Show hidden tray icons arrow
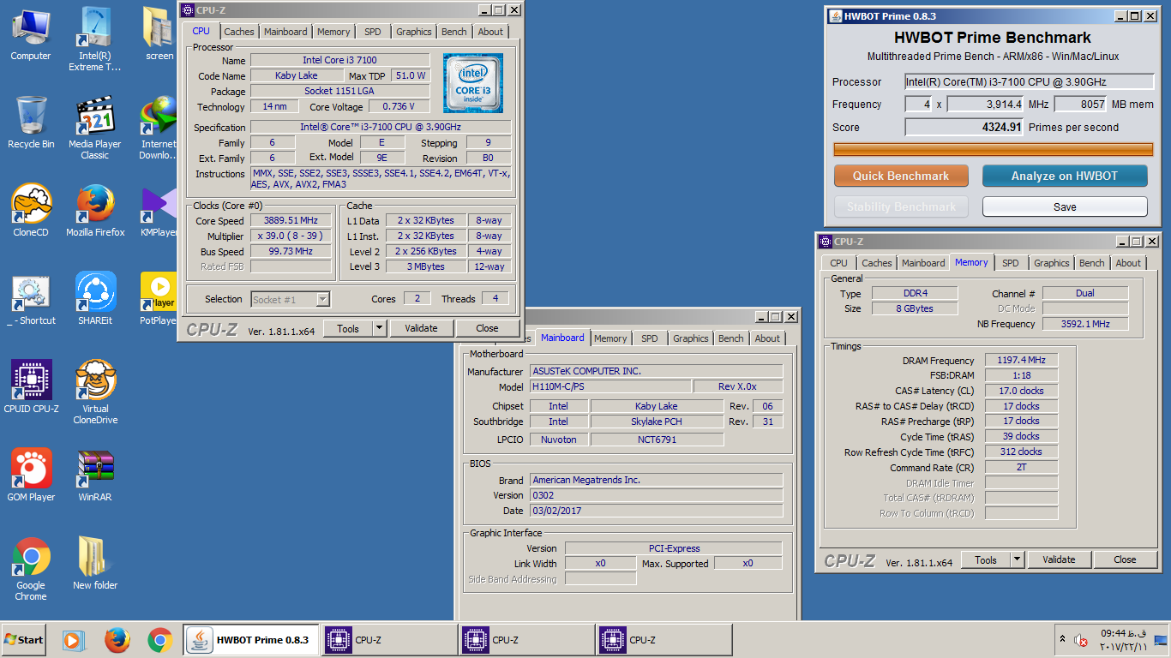The width and height of the screenshot is (1171, 658). (1063, 640)
